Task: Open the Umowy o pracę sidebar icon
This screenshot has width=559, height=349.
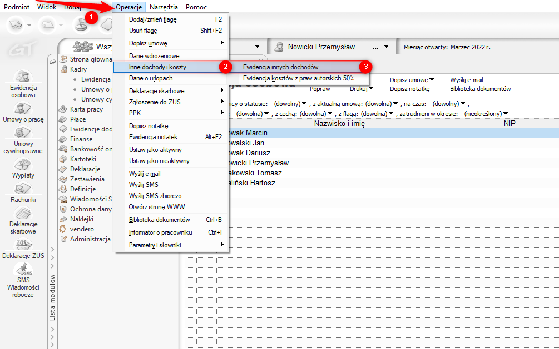Action: point(23,108)
